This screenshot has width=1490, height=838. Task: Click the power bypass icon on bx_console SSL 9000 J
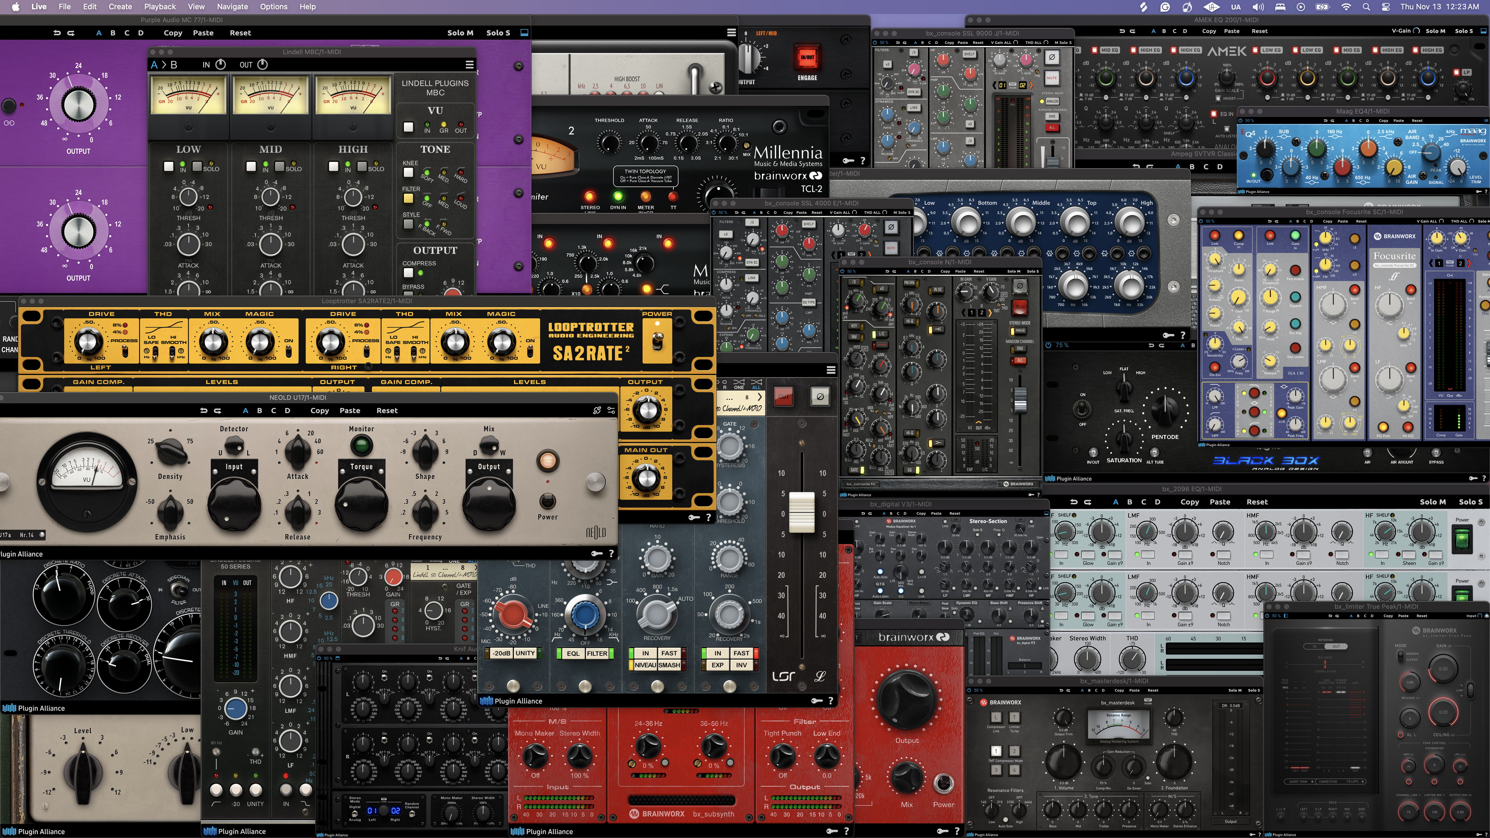(x=875, y=43)
